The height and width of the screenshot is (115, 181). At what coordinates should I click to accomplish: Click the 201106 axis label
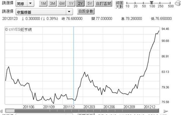tap(29, 107)
